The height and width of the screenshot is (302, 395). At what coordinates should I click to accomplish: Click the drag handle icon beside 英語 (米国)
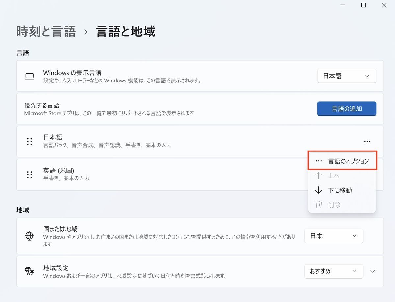pos(29,174)
